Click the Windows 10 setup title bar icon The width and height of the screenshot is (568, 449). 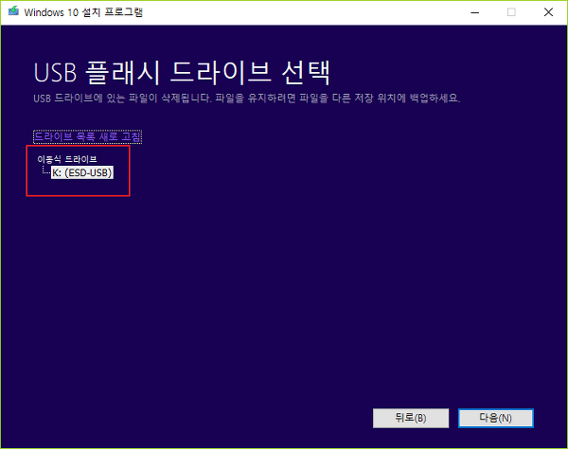[13, 11]
